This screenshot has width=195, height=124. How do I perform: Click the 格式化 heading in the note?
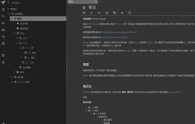[87, 86]
